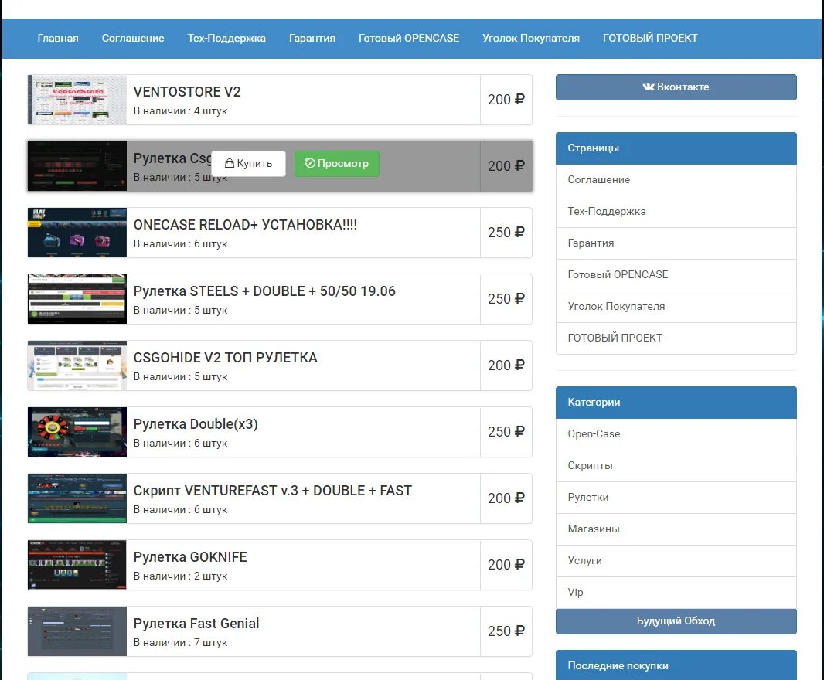Open Готовый OPENCASE in top navigation bar
Screen dimensions: 824x680
(x=409, y=39)
